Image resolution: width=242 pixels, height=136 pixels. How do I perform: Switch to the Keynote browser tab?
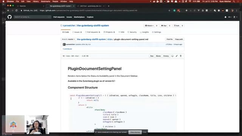pos(30,6)
